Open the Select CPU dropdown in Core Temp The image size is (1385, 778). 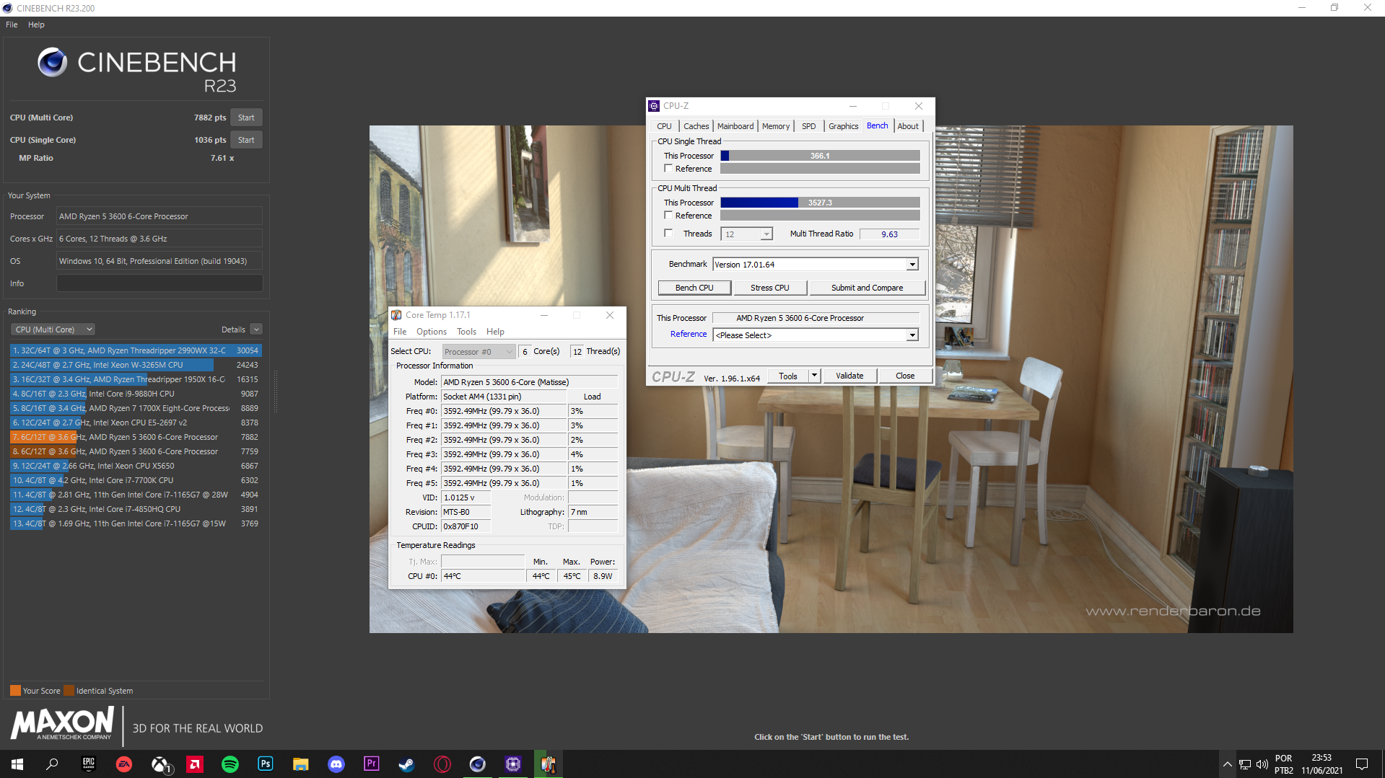(x=479, y=352)
